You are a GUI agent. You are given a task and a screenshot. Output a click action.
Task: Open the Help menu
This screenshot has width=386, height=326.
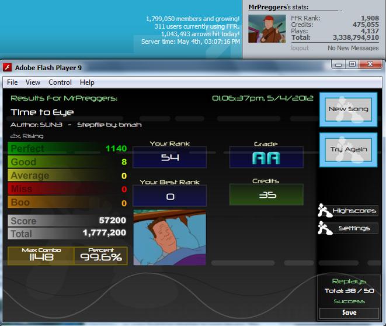coord(87,82)
